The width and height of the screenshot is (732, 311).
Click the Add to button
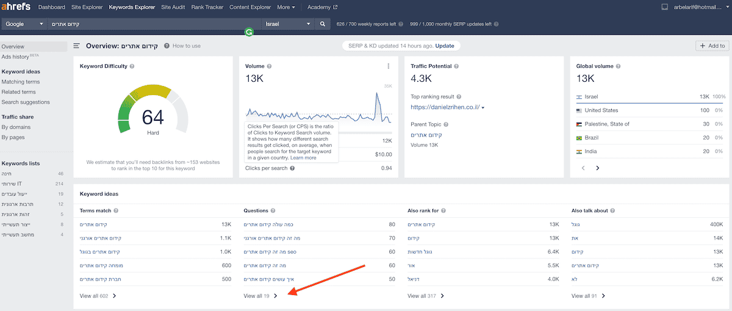coord(712,46)
